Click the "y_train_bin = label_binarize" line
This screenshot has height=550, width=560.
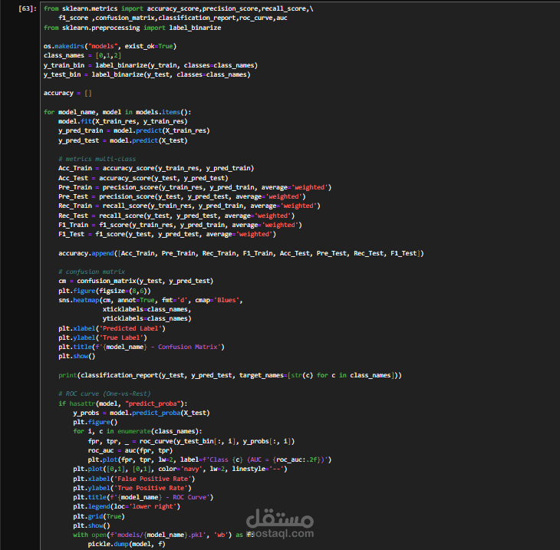[150, 65]
